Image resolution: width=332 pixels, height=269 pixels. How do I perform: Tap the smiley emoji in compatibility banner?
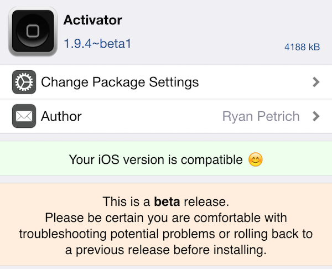[255, 160]
